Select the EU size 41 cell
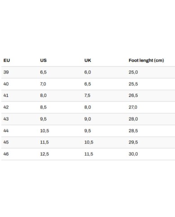The image size is (175, 217). [x=6, y=95]
